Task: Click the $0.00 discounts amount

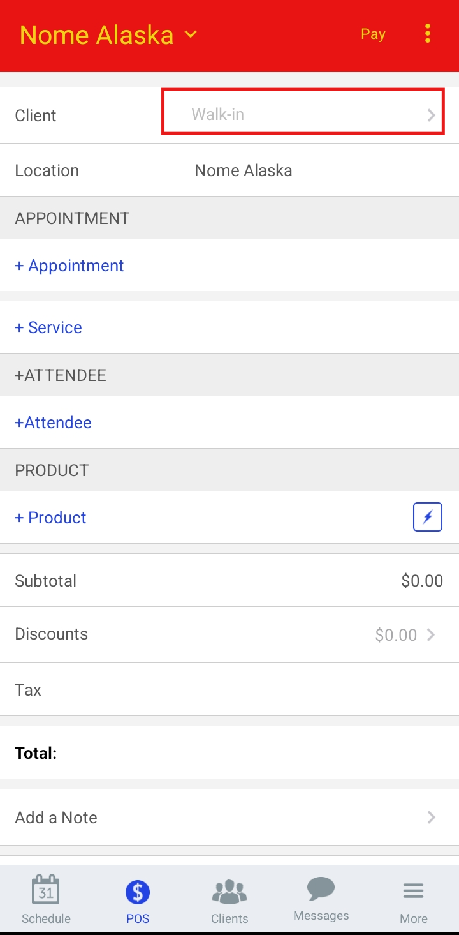Action: [396, 634]
